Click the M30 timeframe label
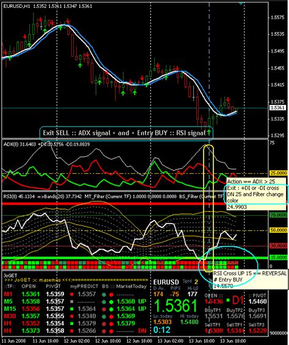The width and height of the screenshot is (289, 345). (x=10, y=316)
